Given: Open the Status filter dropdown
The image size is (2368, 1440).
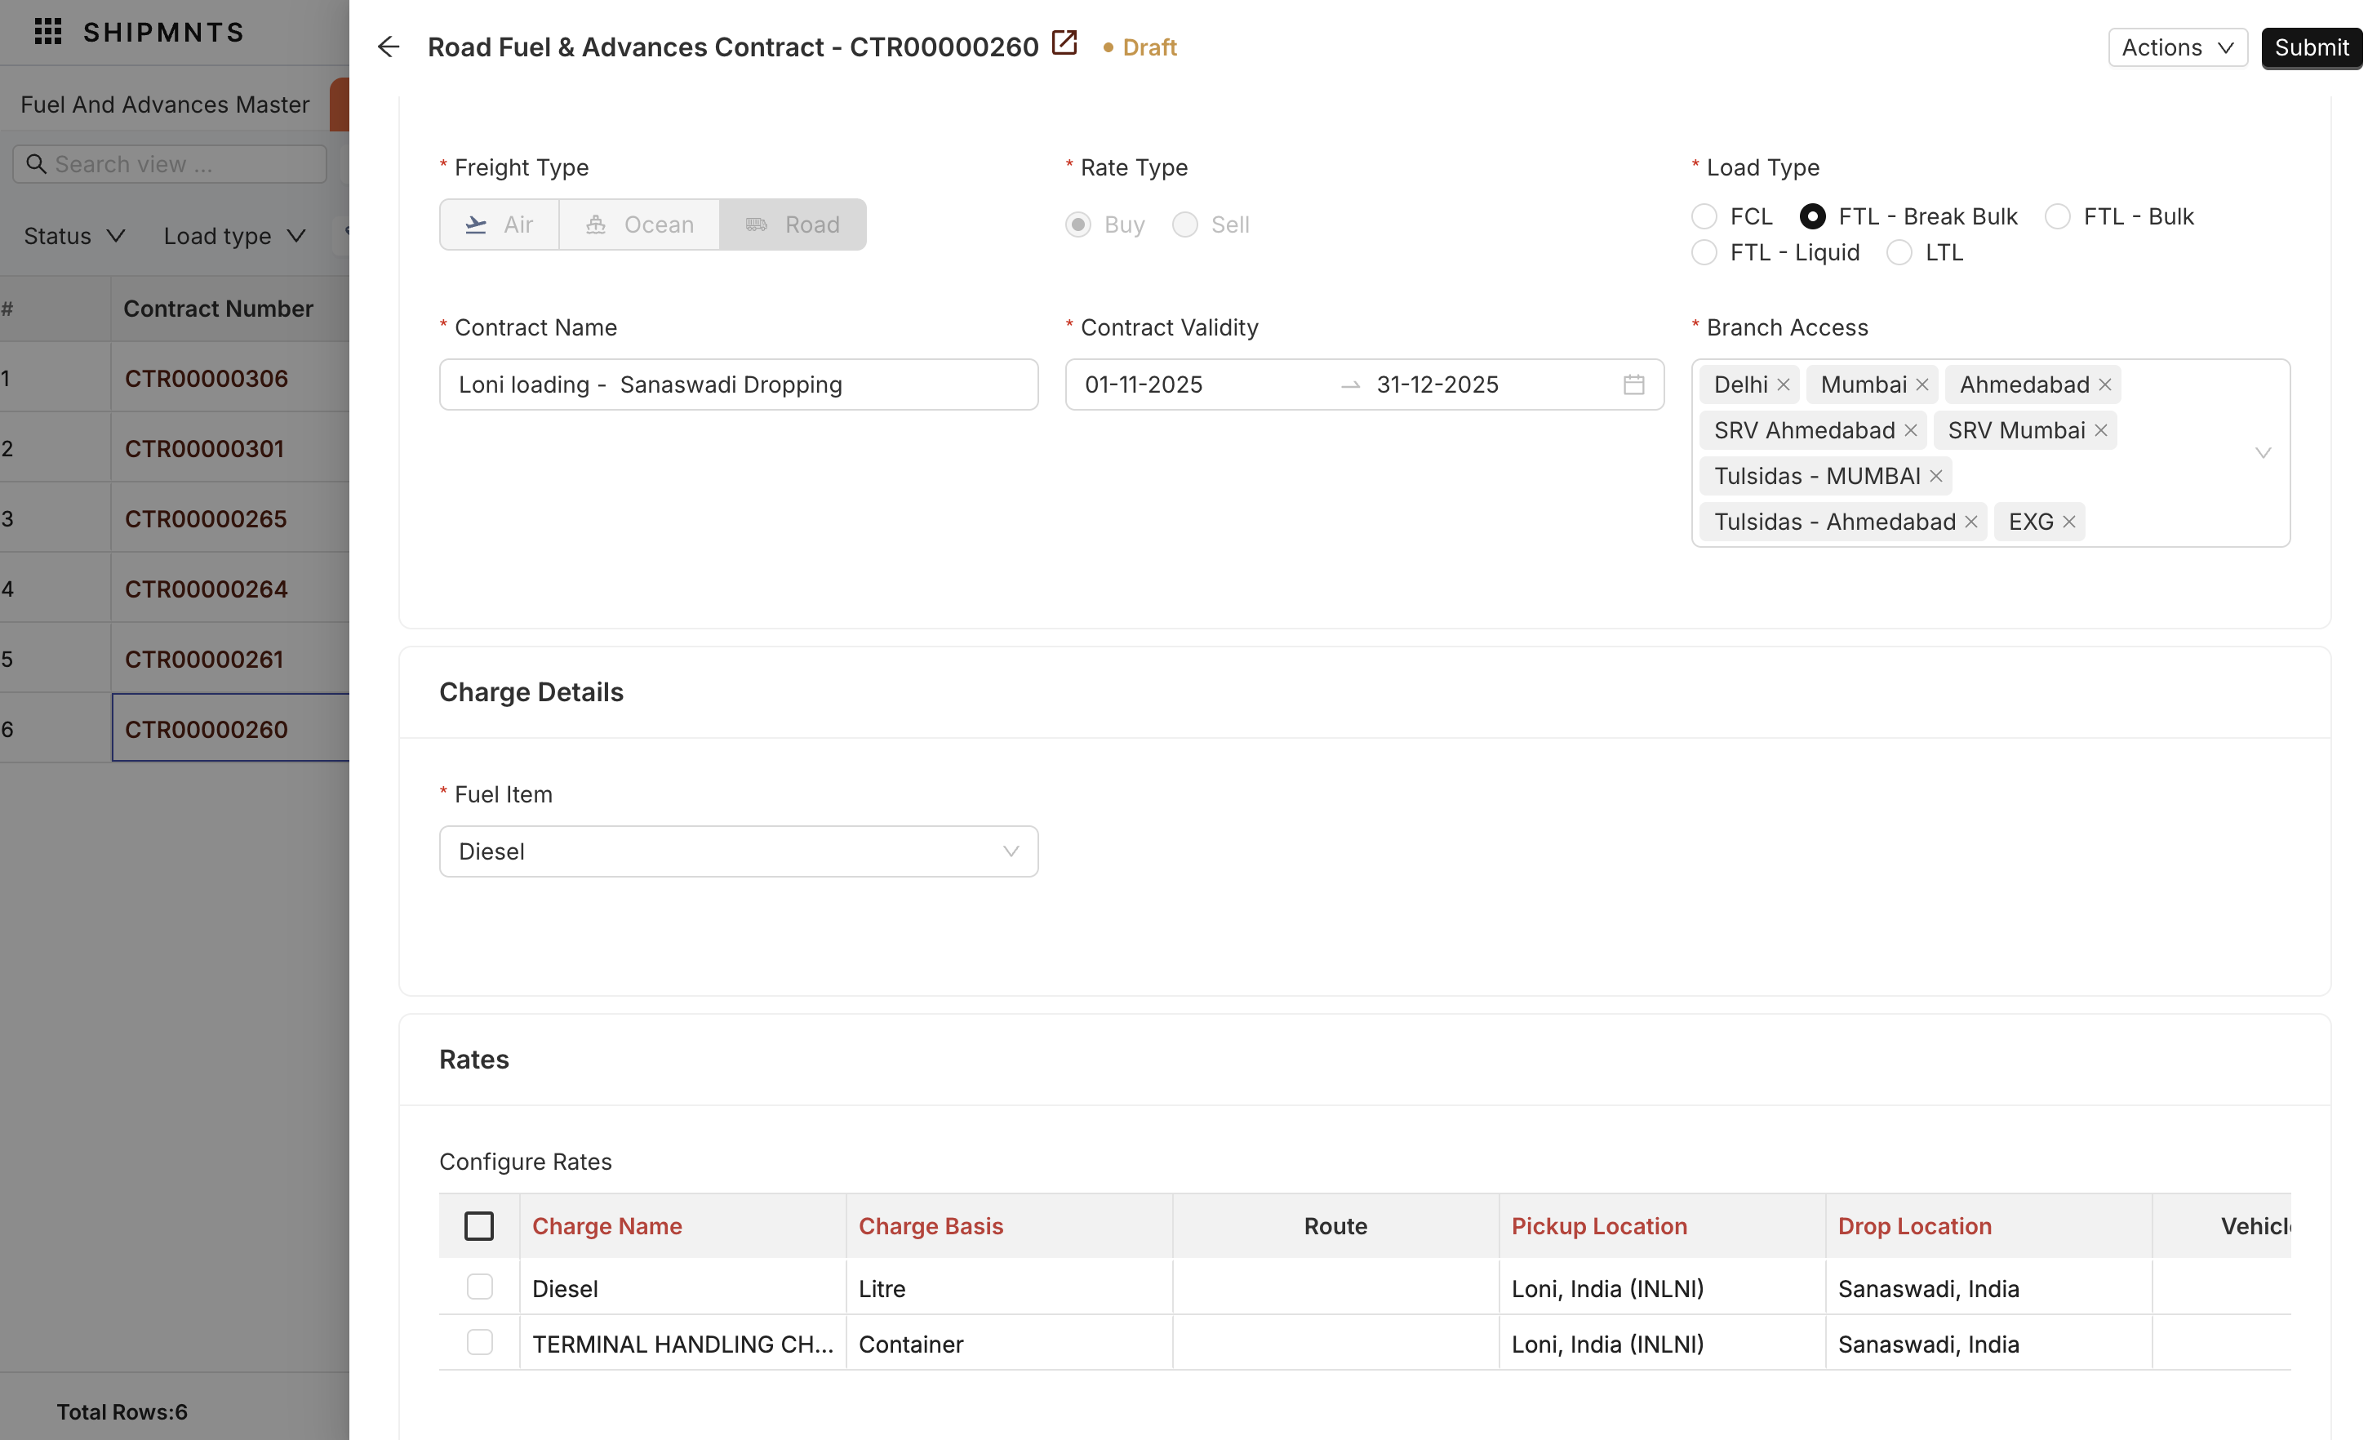Looking at the screenshot, I should point(74,237).
